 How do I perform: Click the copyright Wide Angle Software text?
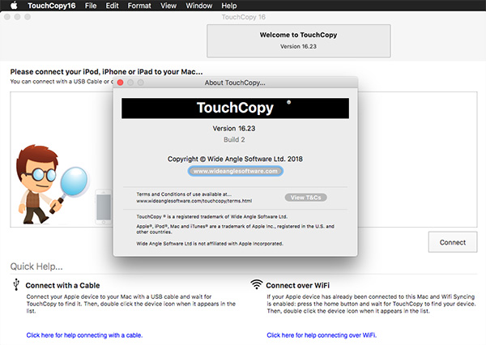tap(235, 159)
